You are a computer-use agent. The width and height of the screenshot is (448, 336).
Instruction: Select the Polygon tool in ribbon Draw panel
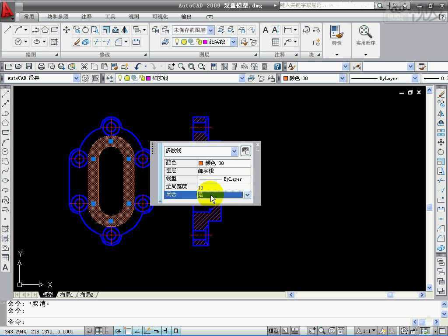coord(45,30)
